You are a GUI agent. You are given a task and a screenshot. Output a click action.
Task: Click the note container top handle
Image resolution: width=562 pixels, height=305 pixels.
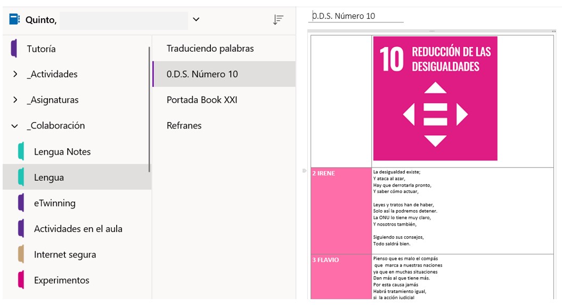click(x=432, y=31)
